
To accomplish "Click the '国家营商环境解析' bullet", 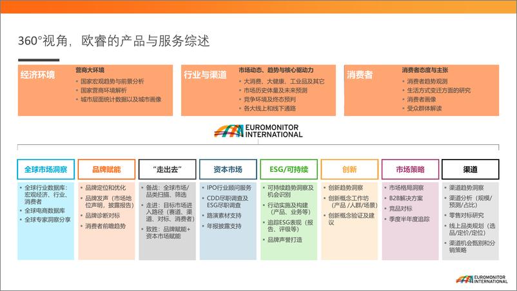I will pyautogui.click(x=104, y=90).
